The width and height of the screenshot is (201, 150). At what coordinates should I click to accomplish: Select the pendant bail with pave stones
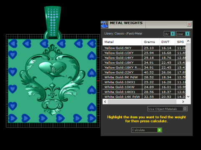[53, 22]
